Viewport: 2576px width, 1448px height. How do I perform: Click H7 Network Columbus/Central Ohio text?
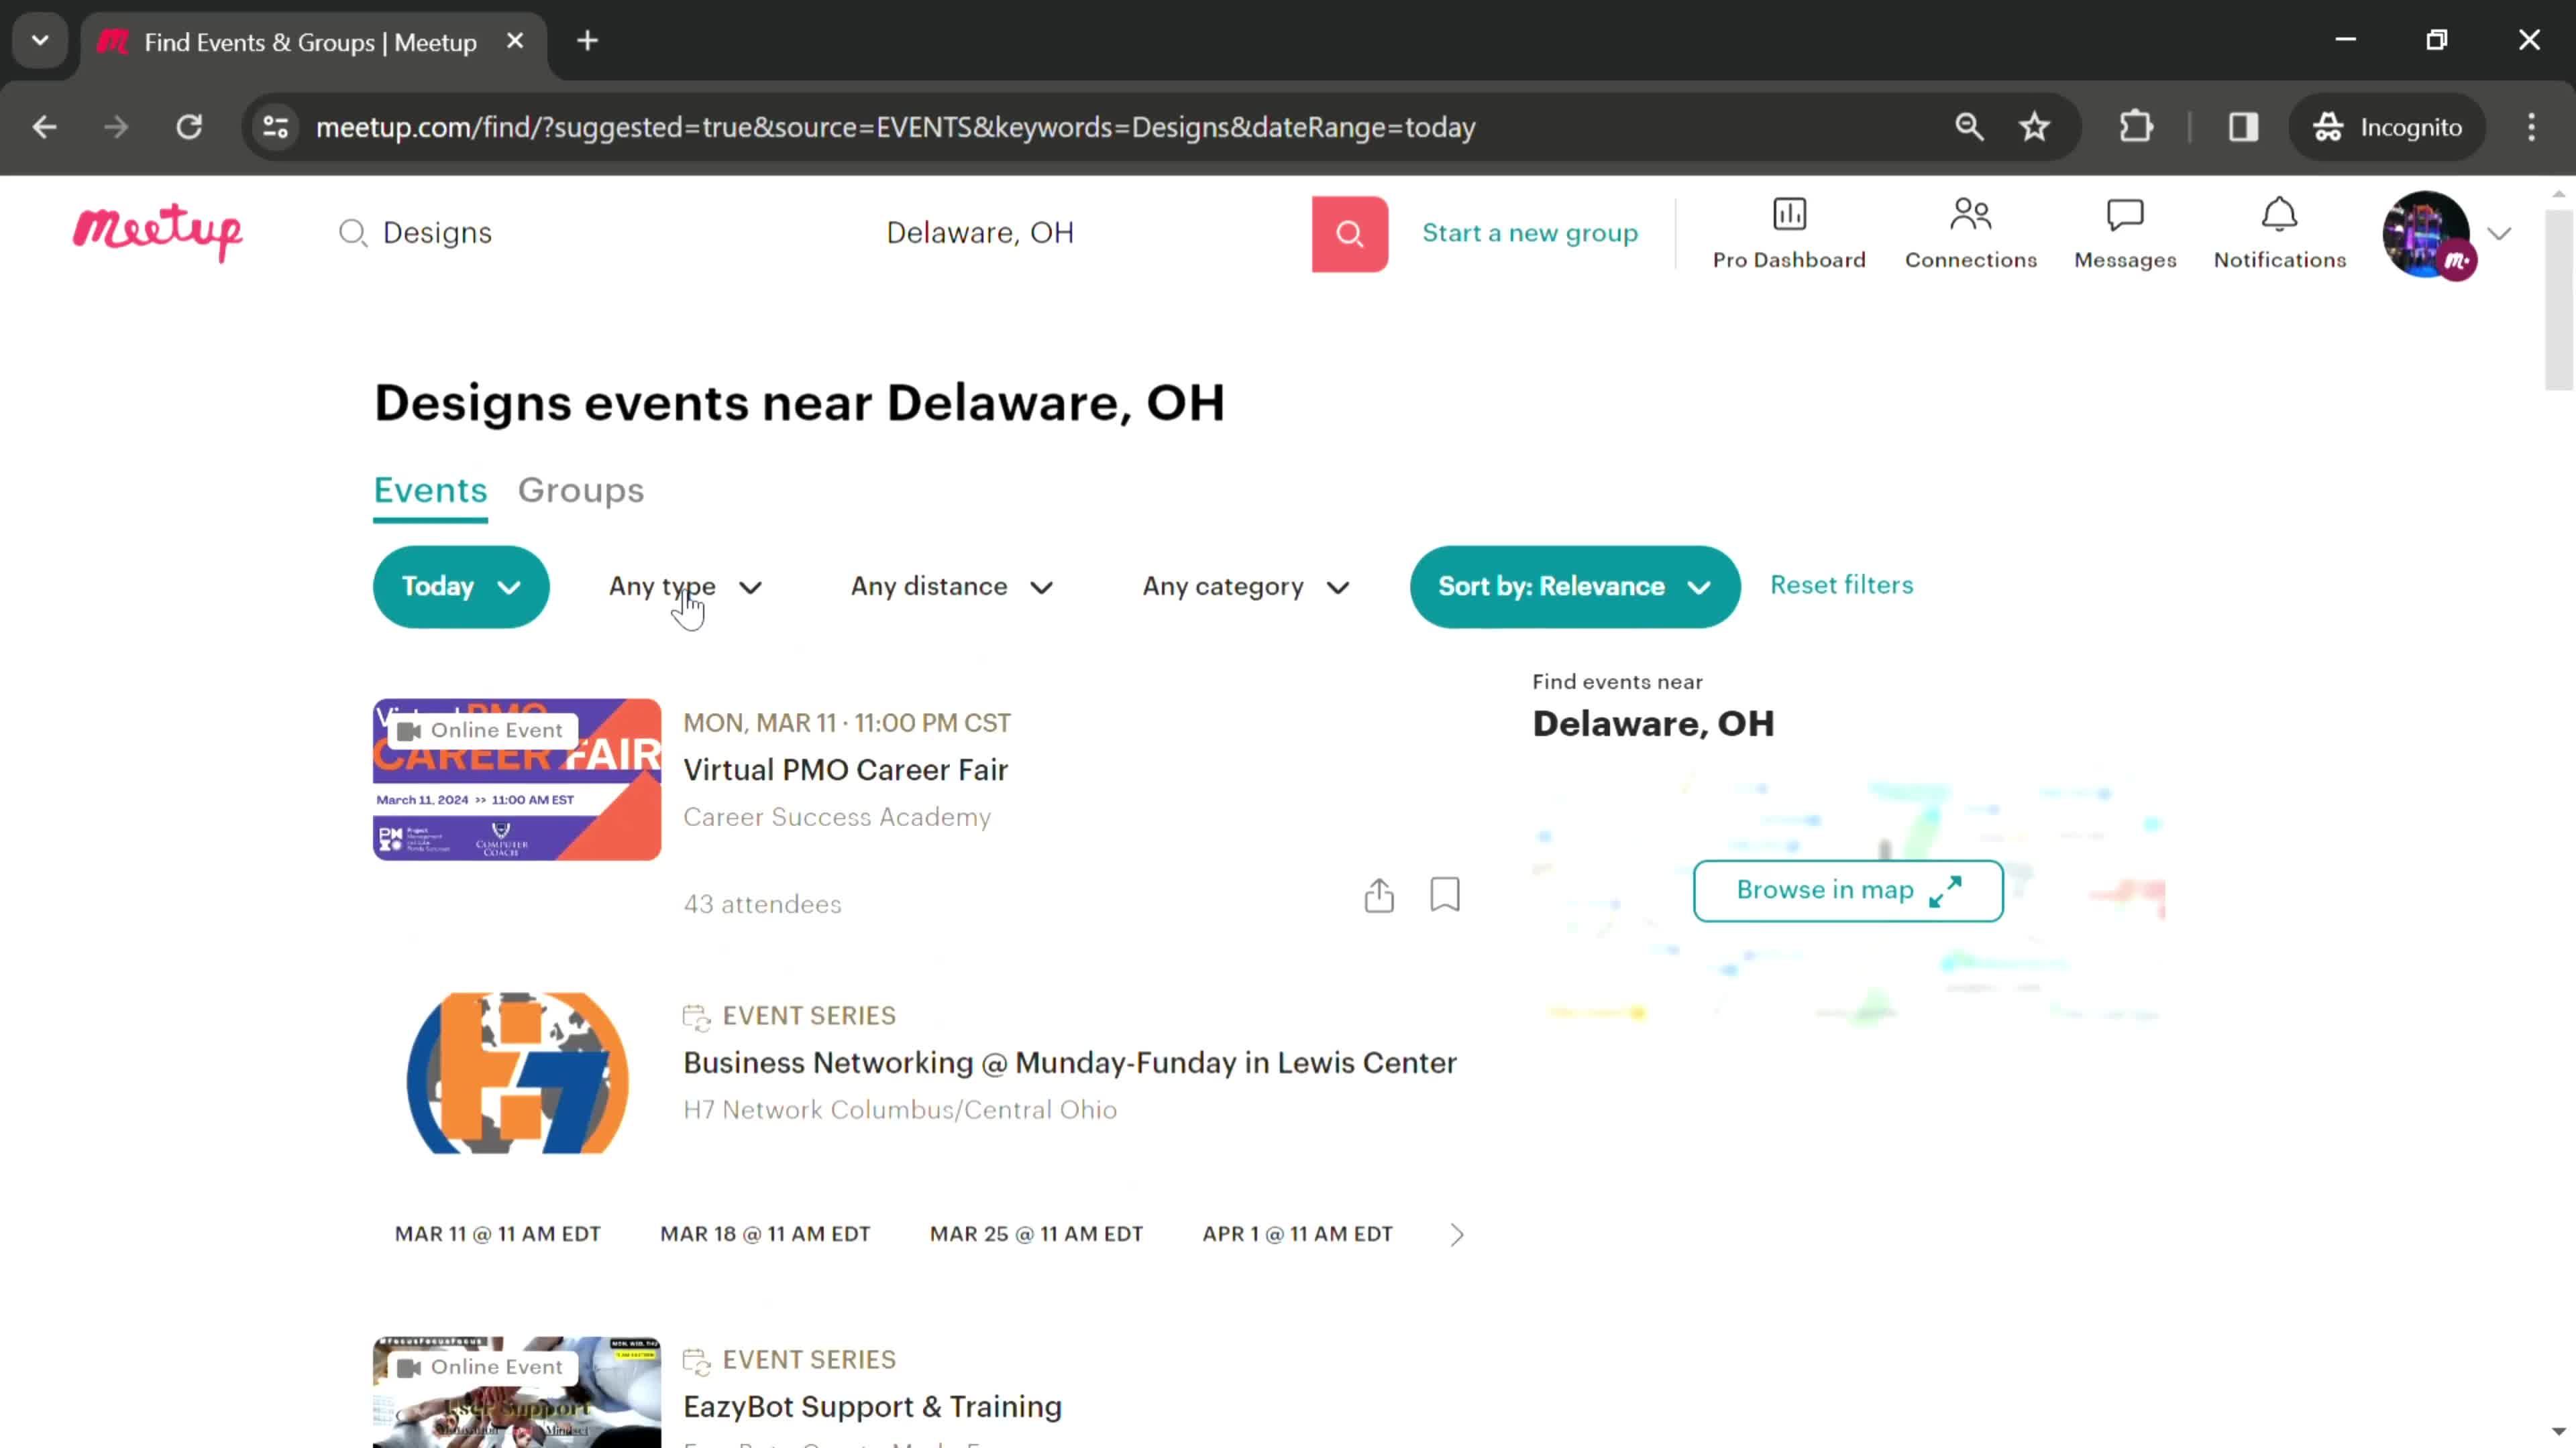click(x=900, y=1110)
